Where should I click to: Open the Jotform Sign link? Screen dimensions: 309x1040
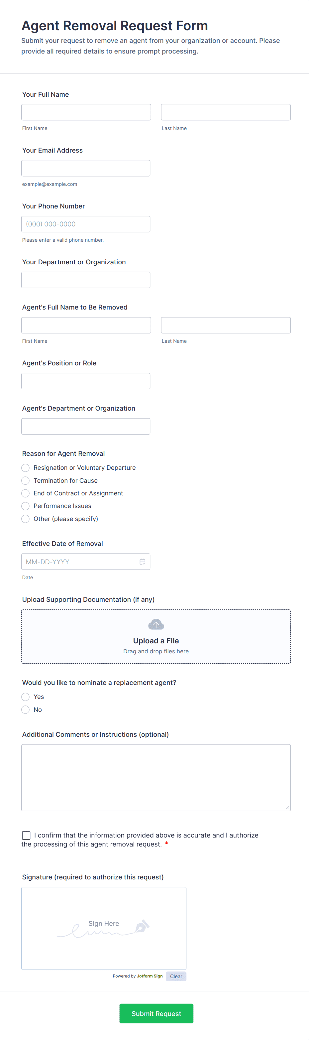pyautogui.click(x=150, y=976)
